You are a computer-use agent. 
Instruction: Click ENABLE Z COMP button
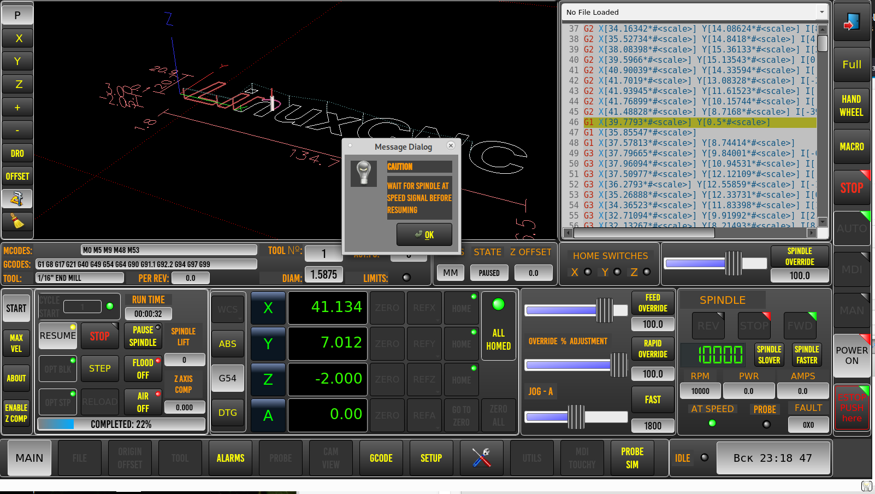16,414
